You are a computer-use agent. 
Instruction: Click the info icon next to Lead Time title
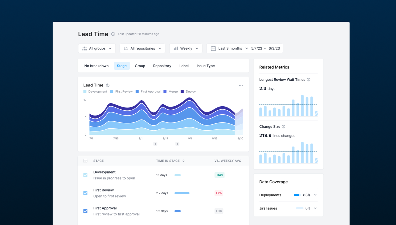click(113, 34)
